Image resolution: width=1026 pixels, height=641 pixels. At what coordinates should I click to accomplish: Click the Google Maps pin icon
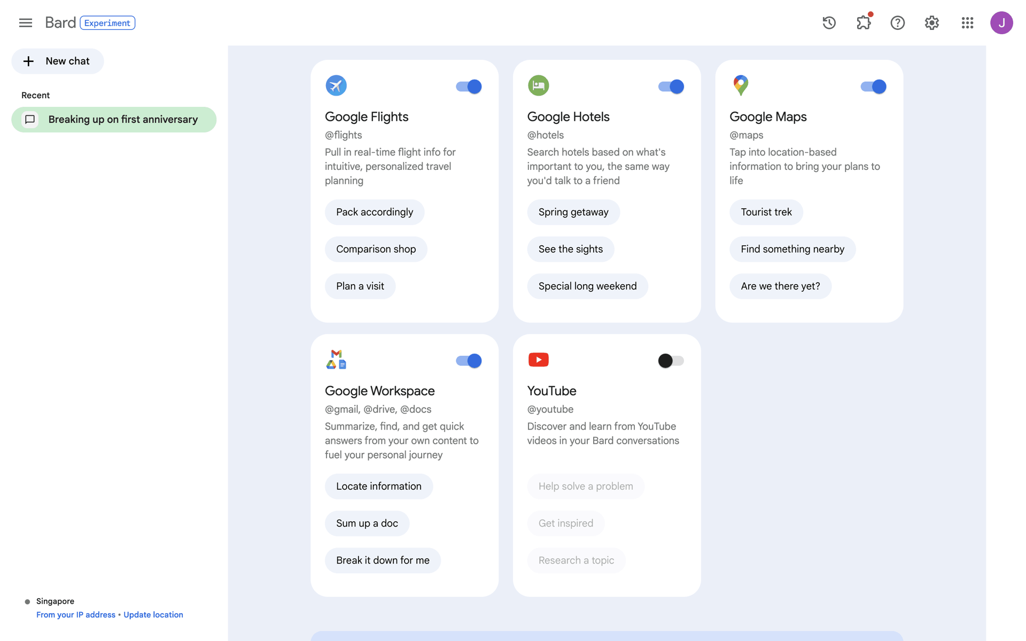point(741,85)
